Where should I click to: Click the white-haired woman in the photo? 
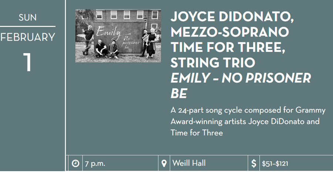[151, 44]
